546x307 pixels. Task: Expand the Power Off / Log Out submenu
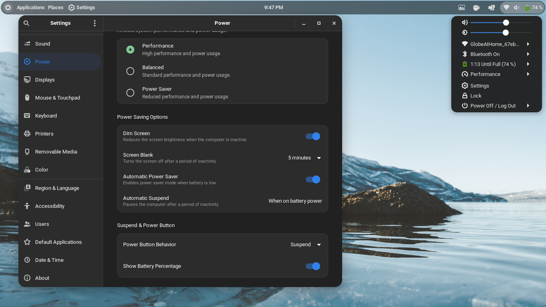coord(496,106)
